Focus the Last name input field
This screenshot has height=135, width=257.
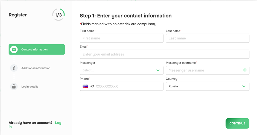pos(208,38)
